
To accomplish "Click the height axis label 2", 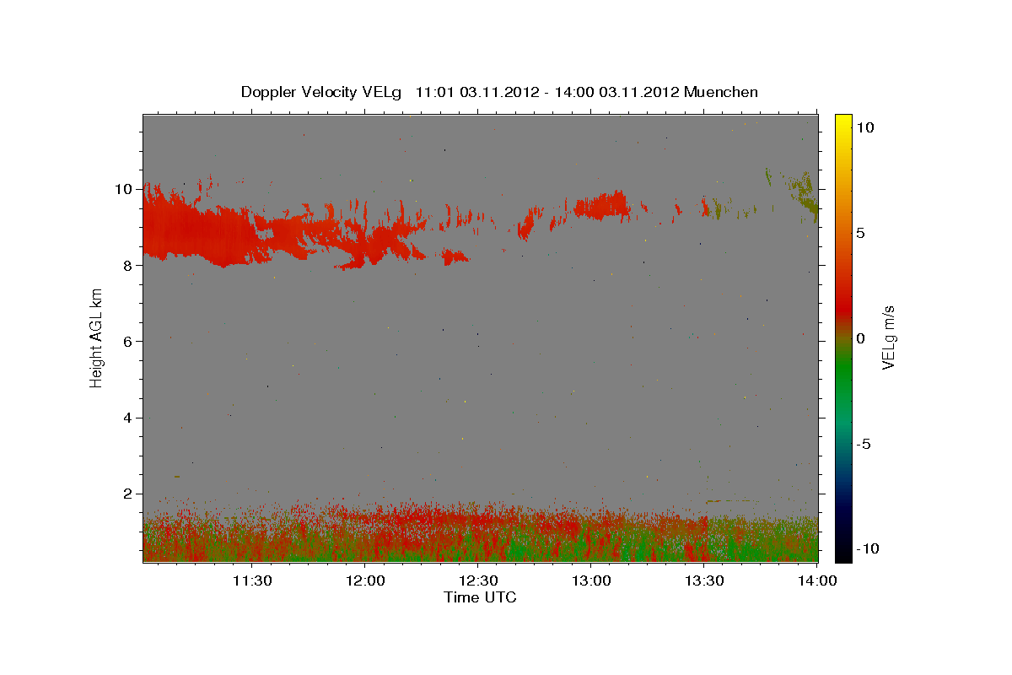I will click(127, 494).
